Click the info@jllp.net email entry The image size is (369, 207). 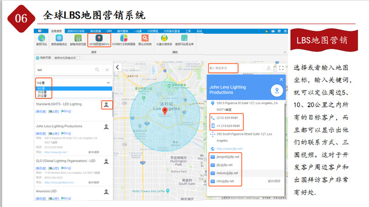[225, 181]
